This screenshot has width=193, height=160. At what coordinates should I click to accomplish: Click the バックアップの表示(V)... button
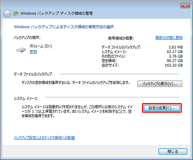click(160, 84)
